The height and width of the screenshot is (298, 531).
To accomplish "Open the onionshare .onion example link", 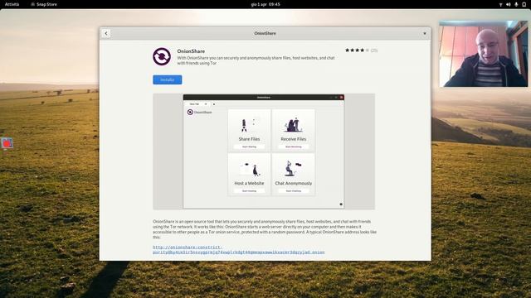I will pos(238,250).
